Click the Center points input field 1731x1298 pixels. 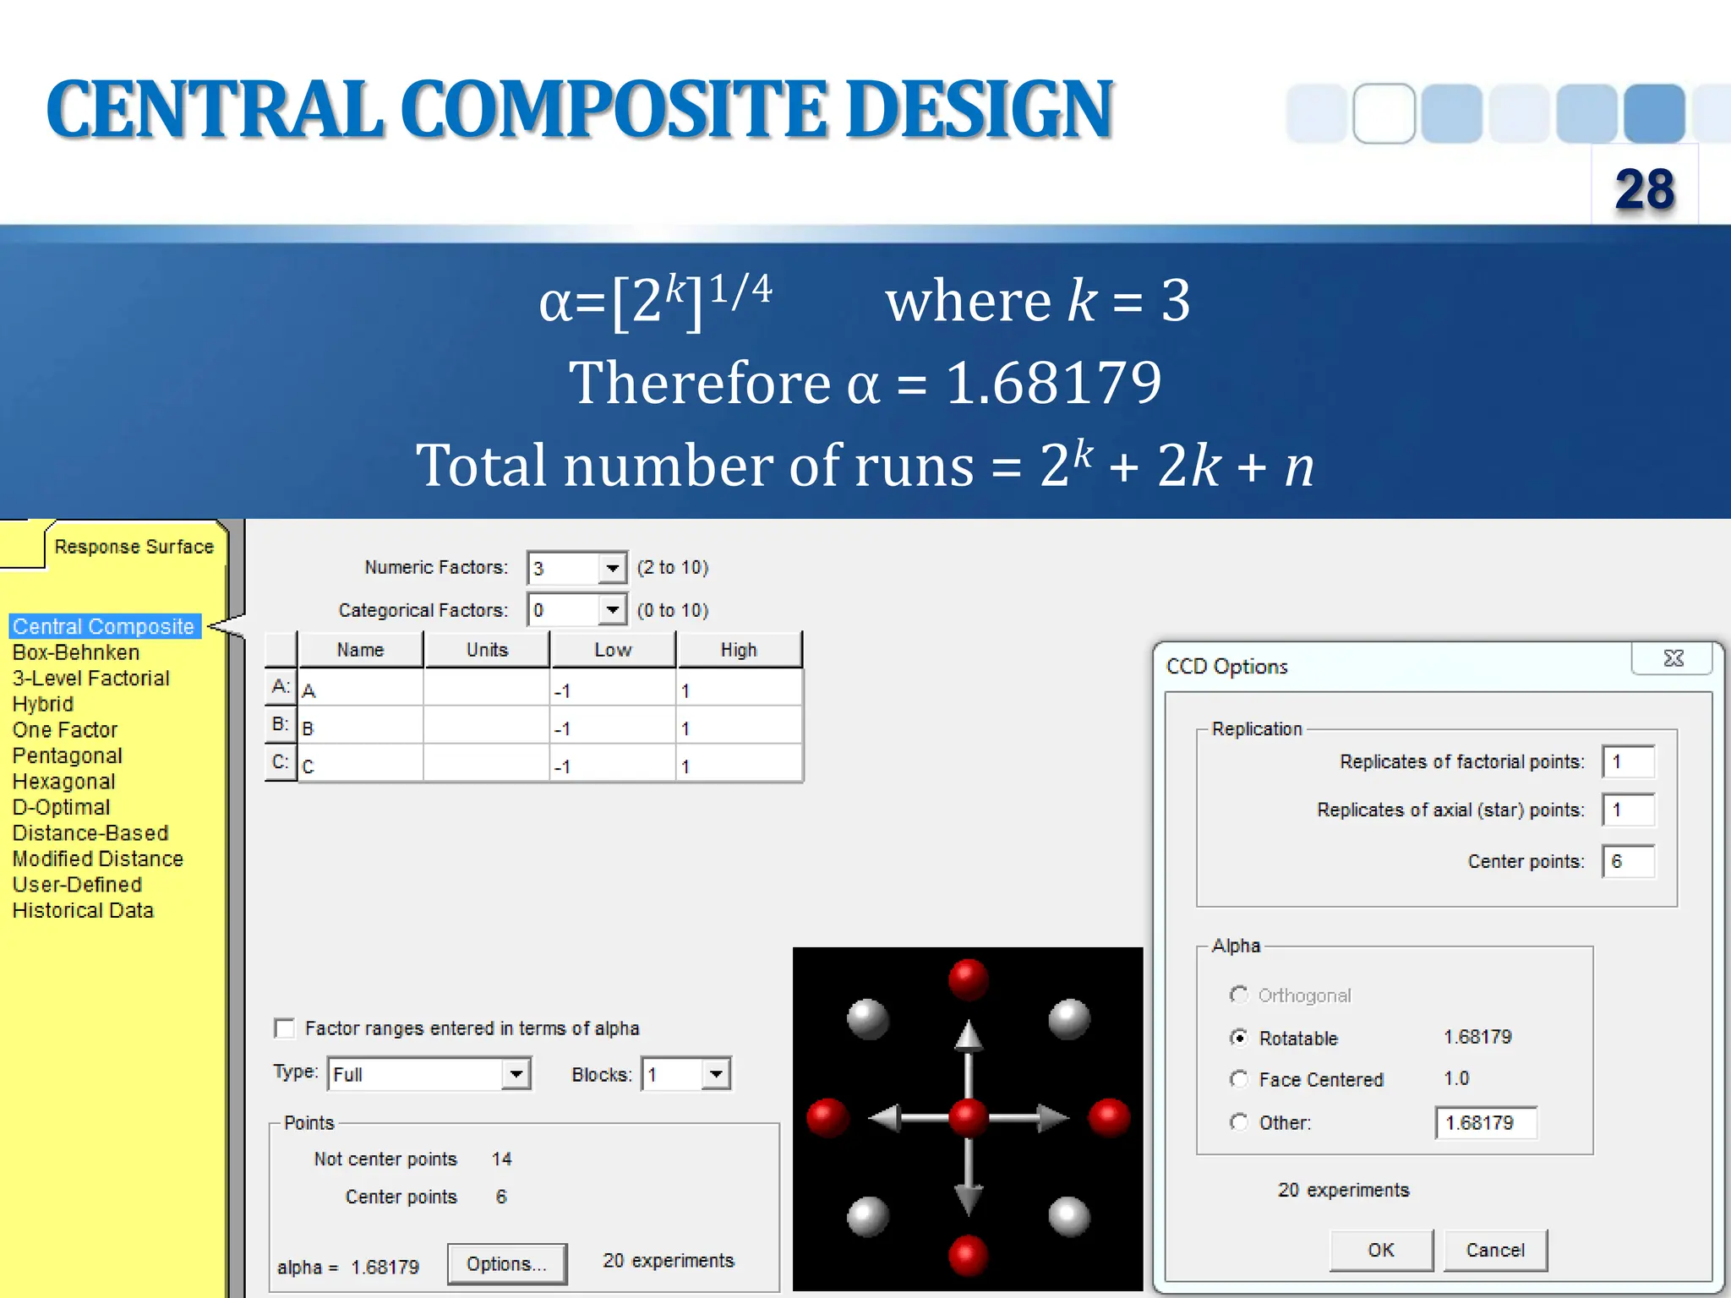[1628, 861]
